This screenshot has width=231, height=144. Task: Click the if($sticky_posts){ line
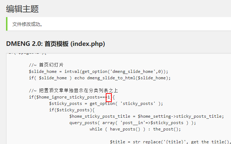(x=72, y=110)
